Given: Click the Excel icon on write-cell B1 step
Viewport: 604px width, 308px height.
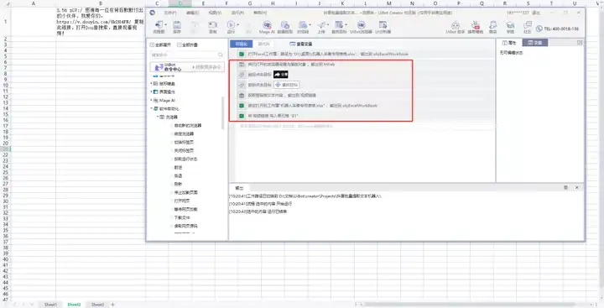Looking at the screenshot, I should 242,116.
